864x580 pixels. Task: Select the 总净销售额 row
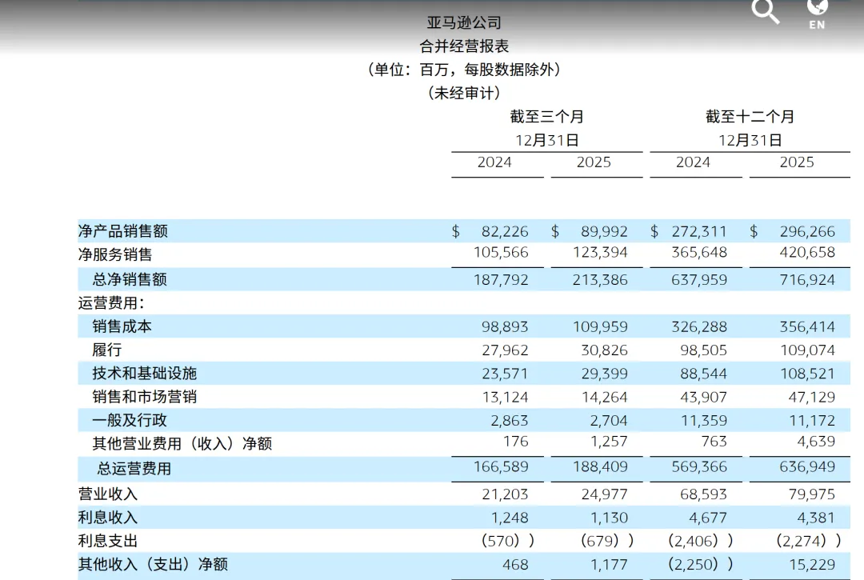click(128, 278)
